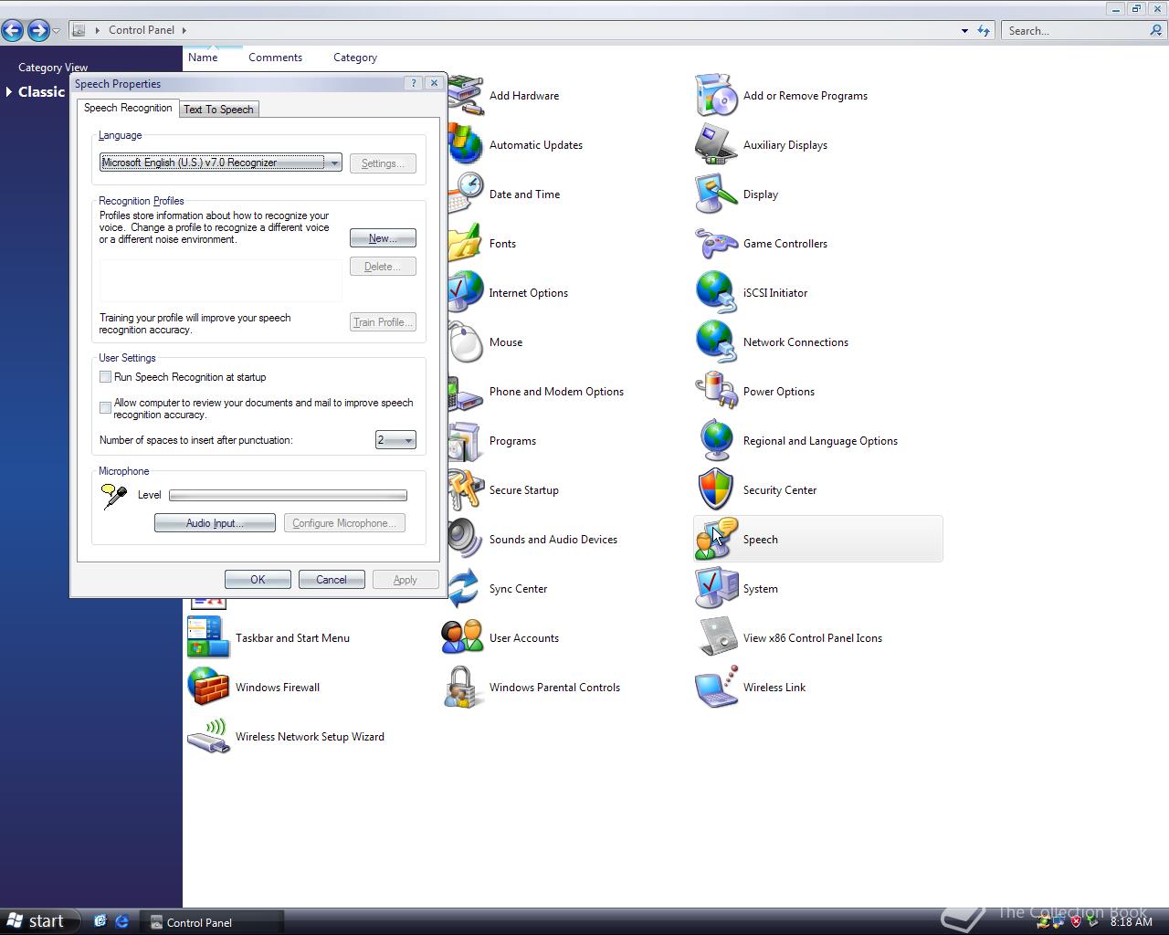Select the Fonts item
The image size is (1169, 935).
502,244
